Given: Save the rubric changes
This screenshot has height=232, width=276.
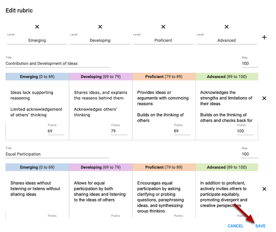Looking at the screenshot, I should (x=260, y=226).
